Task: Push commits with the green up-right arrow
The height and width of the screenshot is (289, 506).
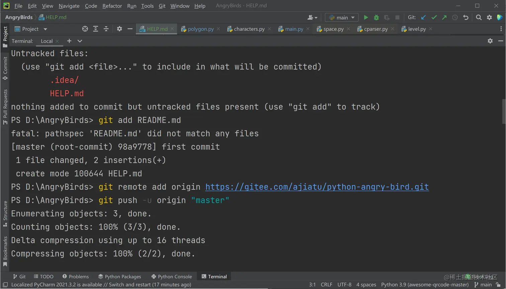Action: coord(444,17)
